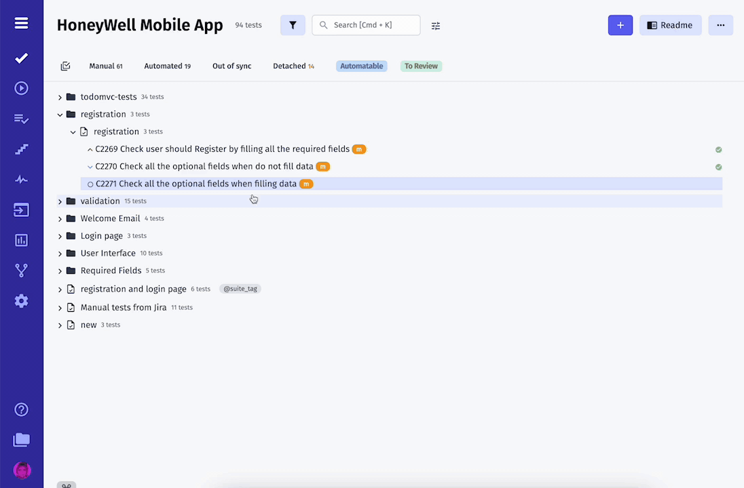The image size is (744, 488).
Task: Open the three-dots more menu
Action: (721, 25)
